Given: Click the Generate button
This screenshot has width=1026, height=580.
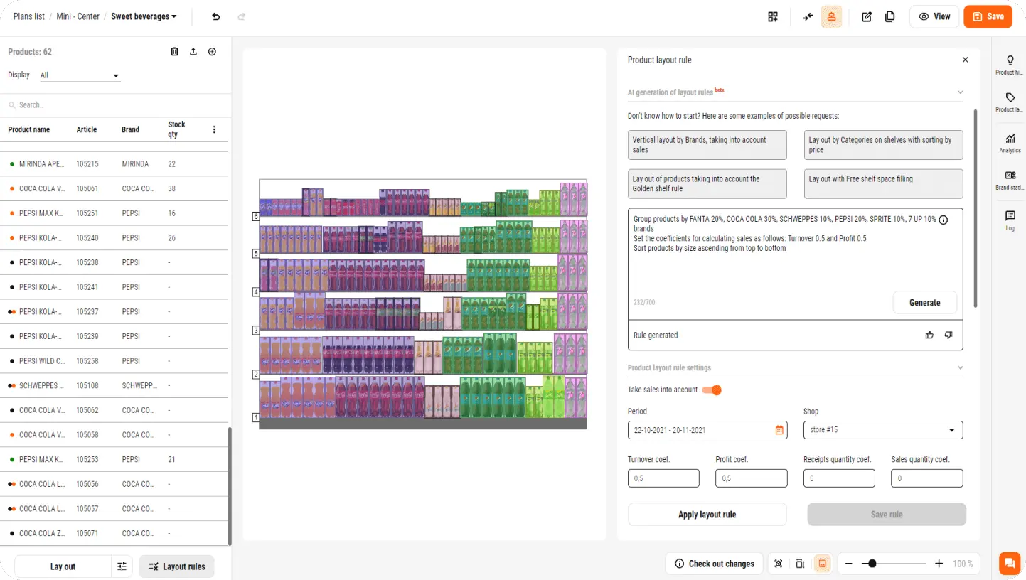Looking at the screenshot, I should pyautogui.click(x=924, y=303).
